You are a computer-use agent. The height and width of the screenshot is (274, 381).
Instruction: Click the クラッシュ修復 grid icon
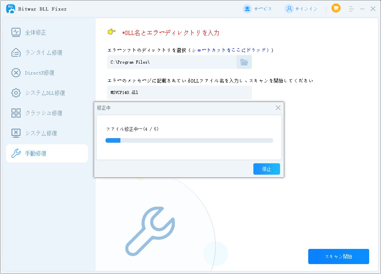pos(16,113)
